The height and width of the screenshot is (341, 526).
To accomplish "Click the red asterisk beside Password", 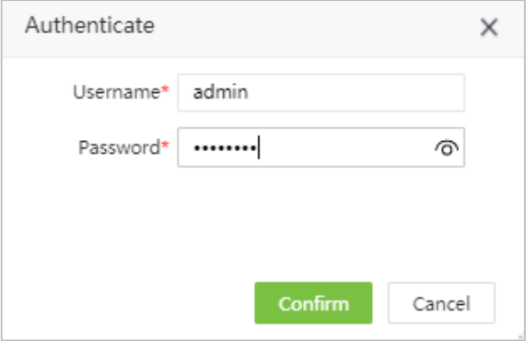I will point(165,146).
